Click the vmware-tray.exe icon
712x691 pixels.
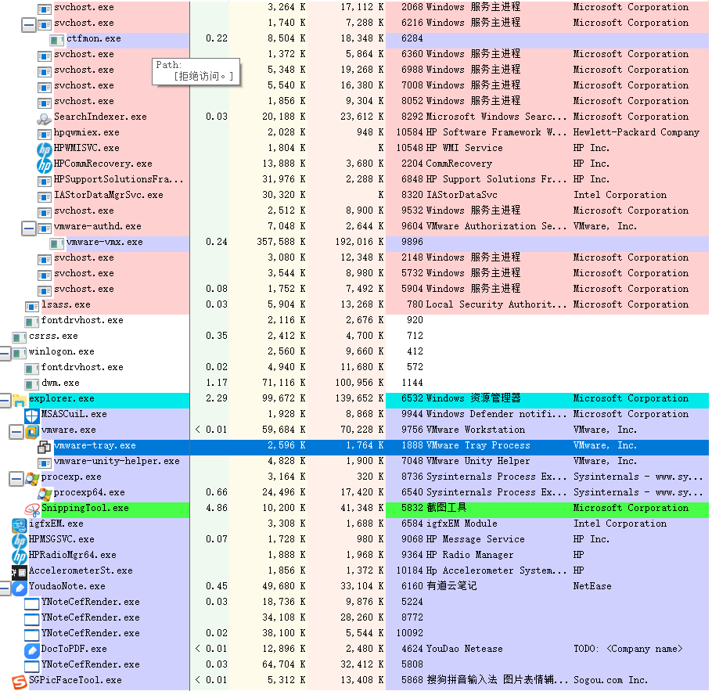coord(44,447)
